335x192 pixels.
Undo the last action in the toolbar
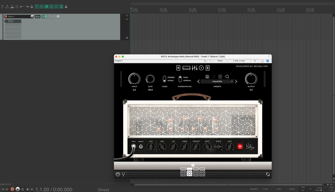22,7
